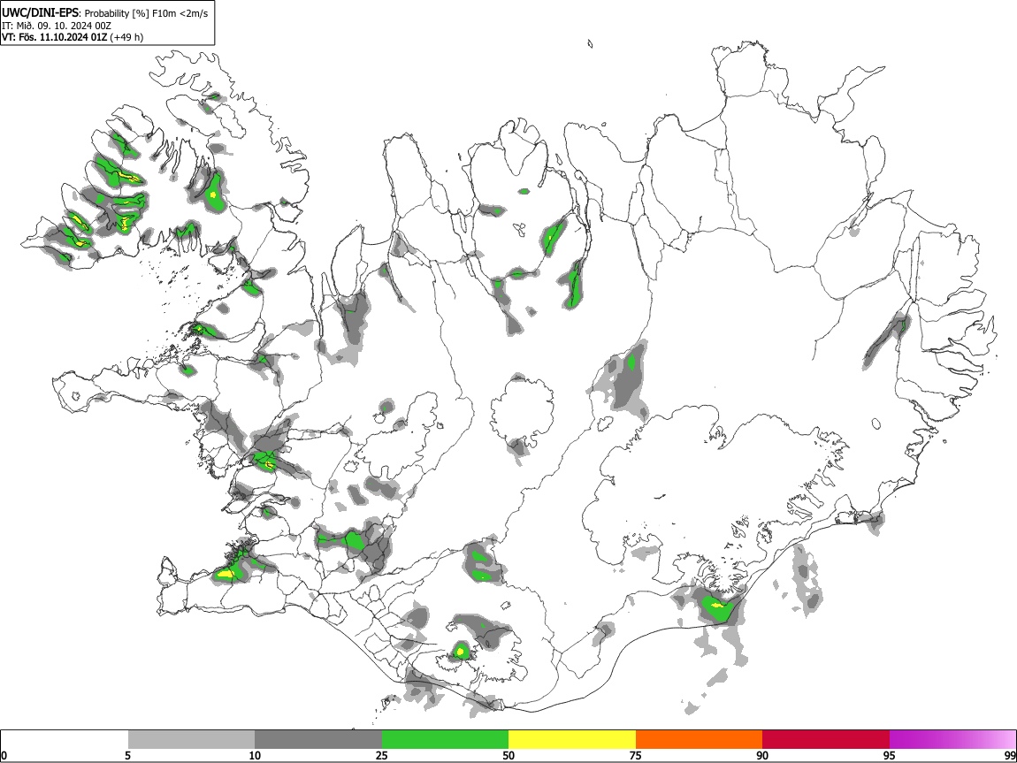Click the dark gray 10-25 legend swatch
Image resolution: width=1017 pixels, height=763 pixels.
pos(318,740)
